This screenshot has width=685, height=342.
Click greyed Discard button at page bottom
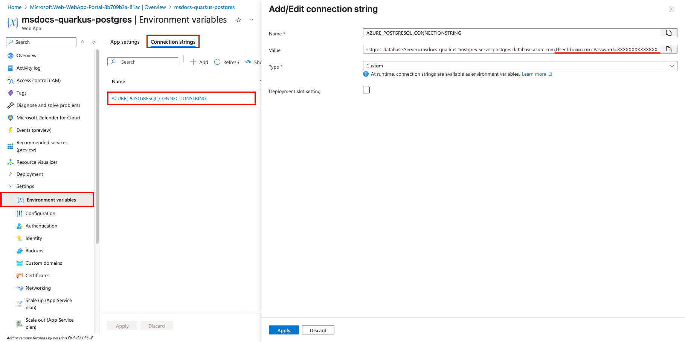157,326
